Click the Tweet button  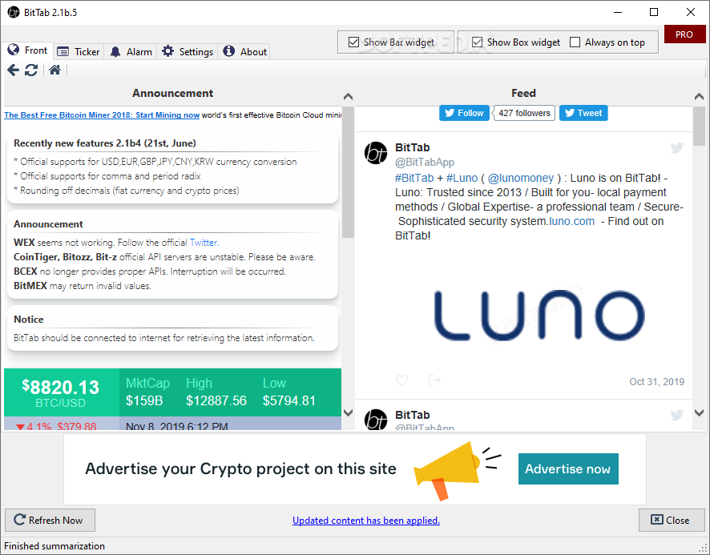pos(583,113)
